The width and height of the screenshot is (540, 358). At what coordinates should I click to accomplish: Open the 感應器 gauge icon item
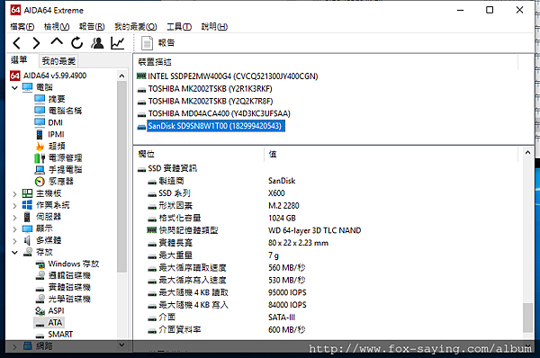pos(40,182)
